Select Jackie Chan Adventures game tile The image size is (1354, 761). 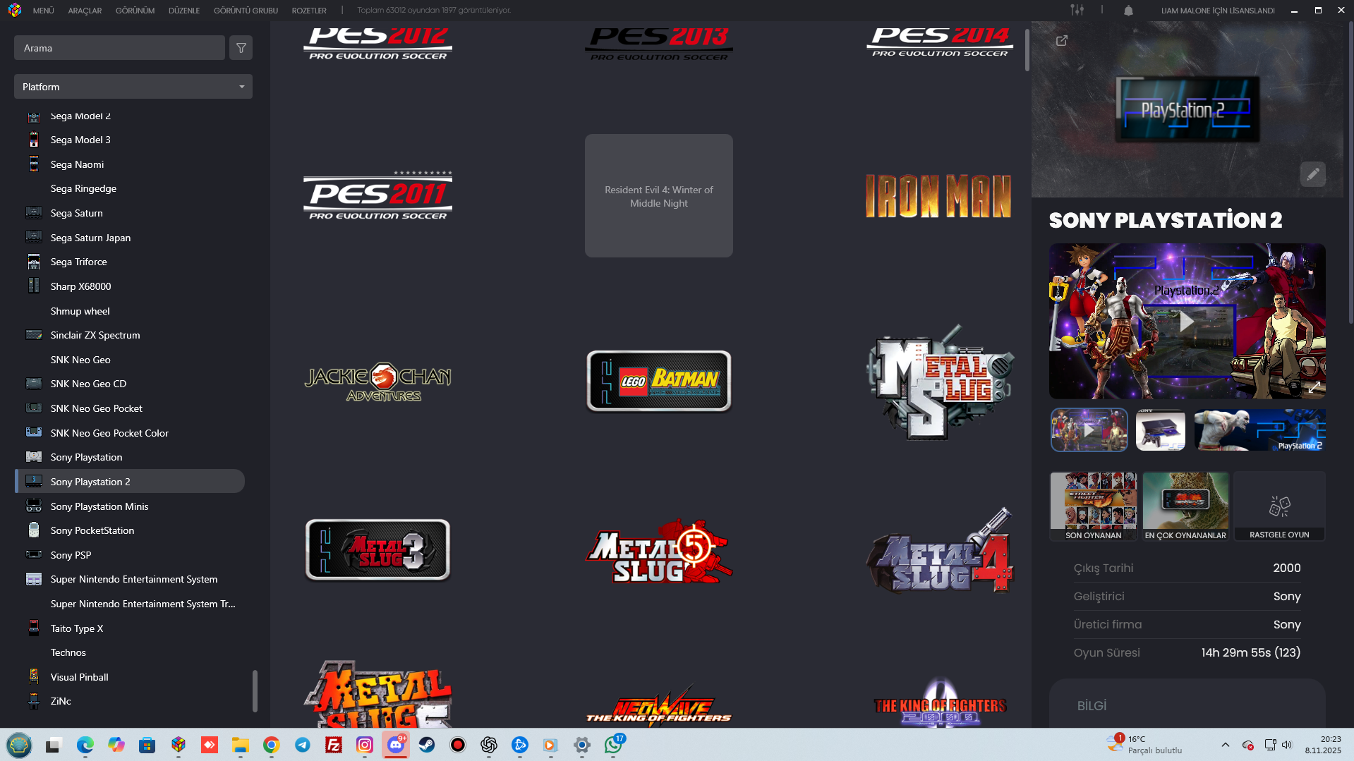[x=377, y=382]
